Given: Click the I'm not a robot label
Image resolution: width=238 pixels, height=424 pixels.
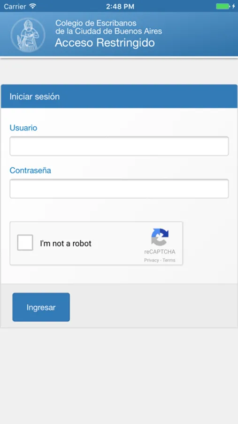Looking at the screenshot, I should [66, 244].
